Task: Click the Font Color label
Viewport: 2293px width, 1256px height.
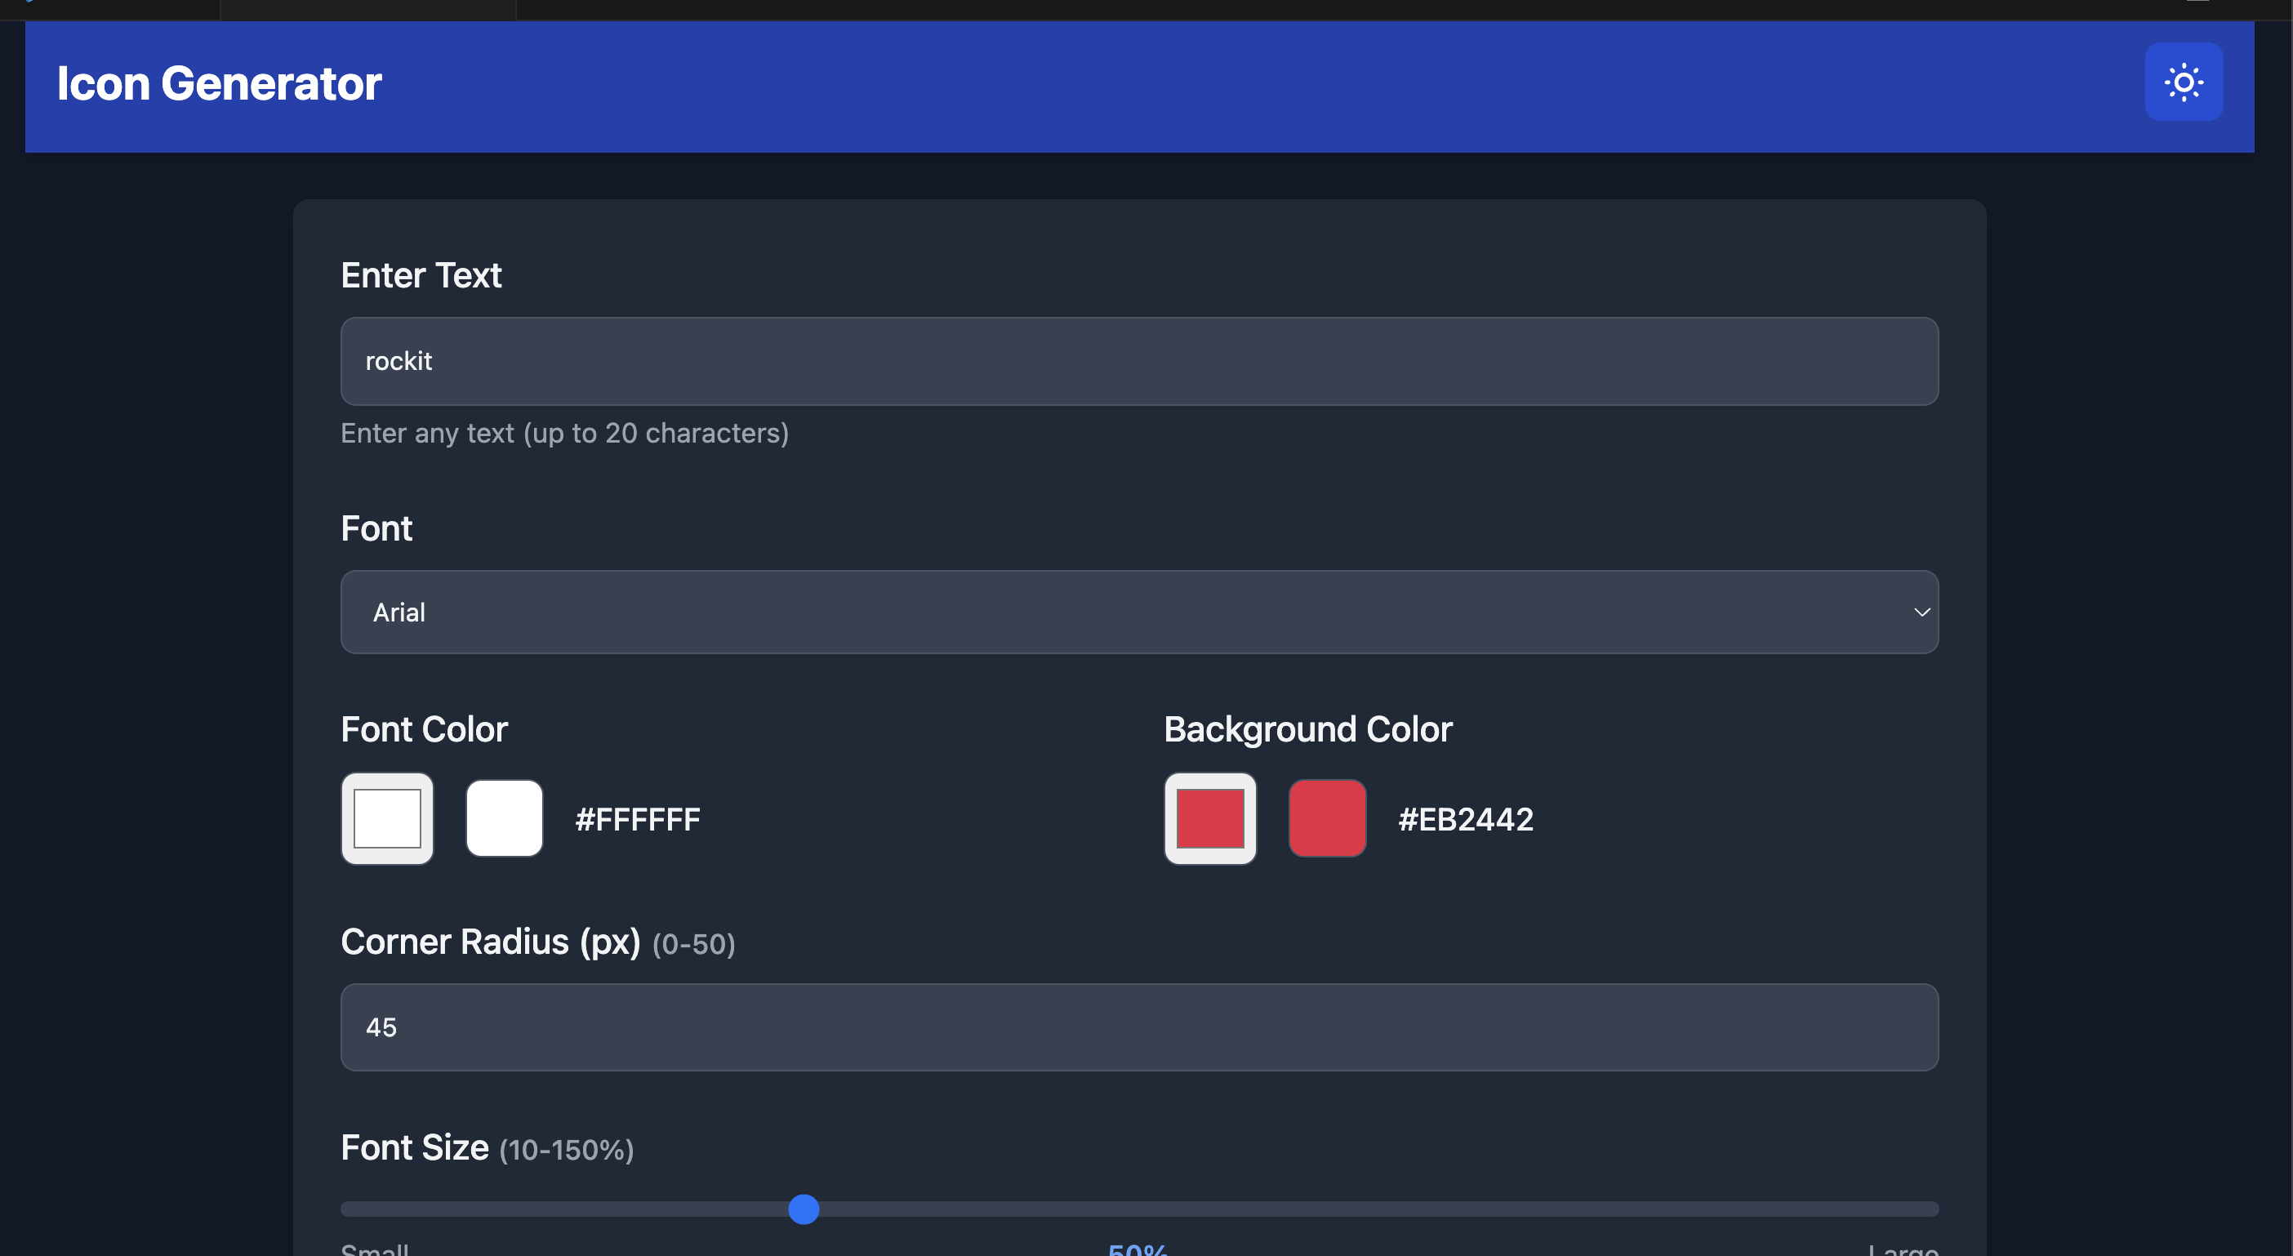Action: (424, 730)
